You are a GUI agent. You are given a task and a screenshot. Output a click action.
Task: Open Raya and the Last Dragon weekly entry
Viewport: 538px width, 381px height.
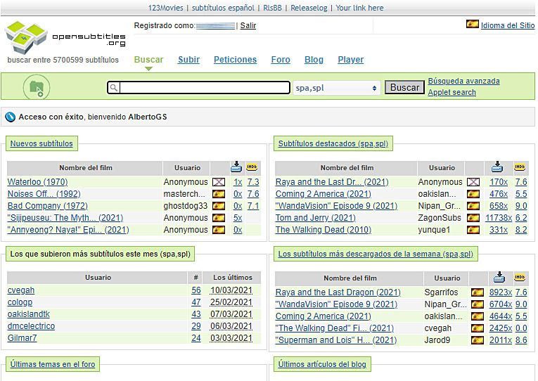point(338,292)
